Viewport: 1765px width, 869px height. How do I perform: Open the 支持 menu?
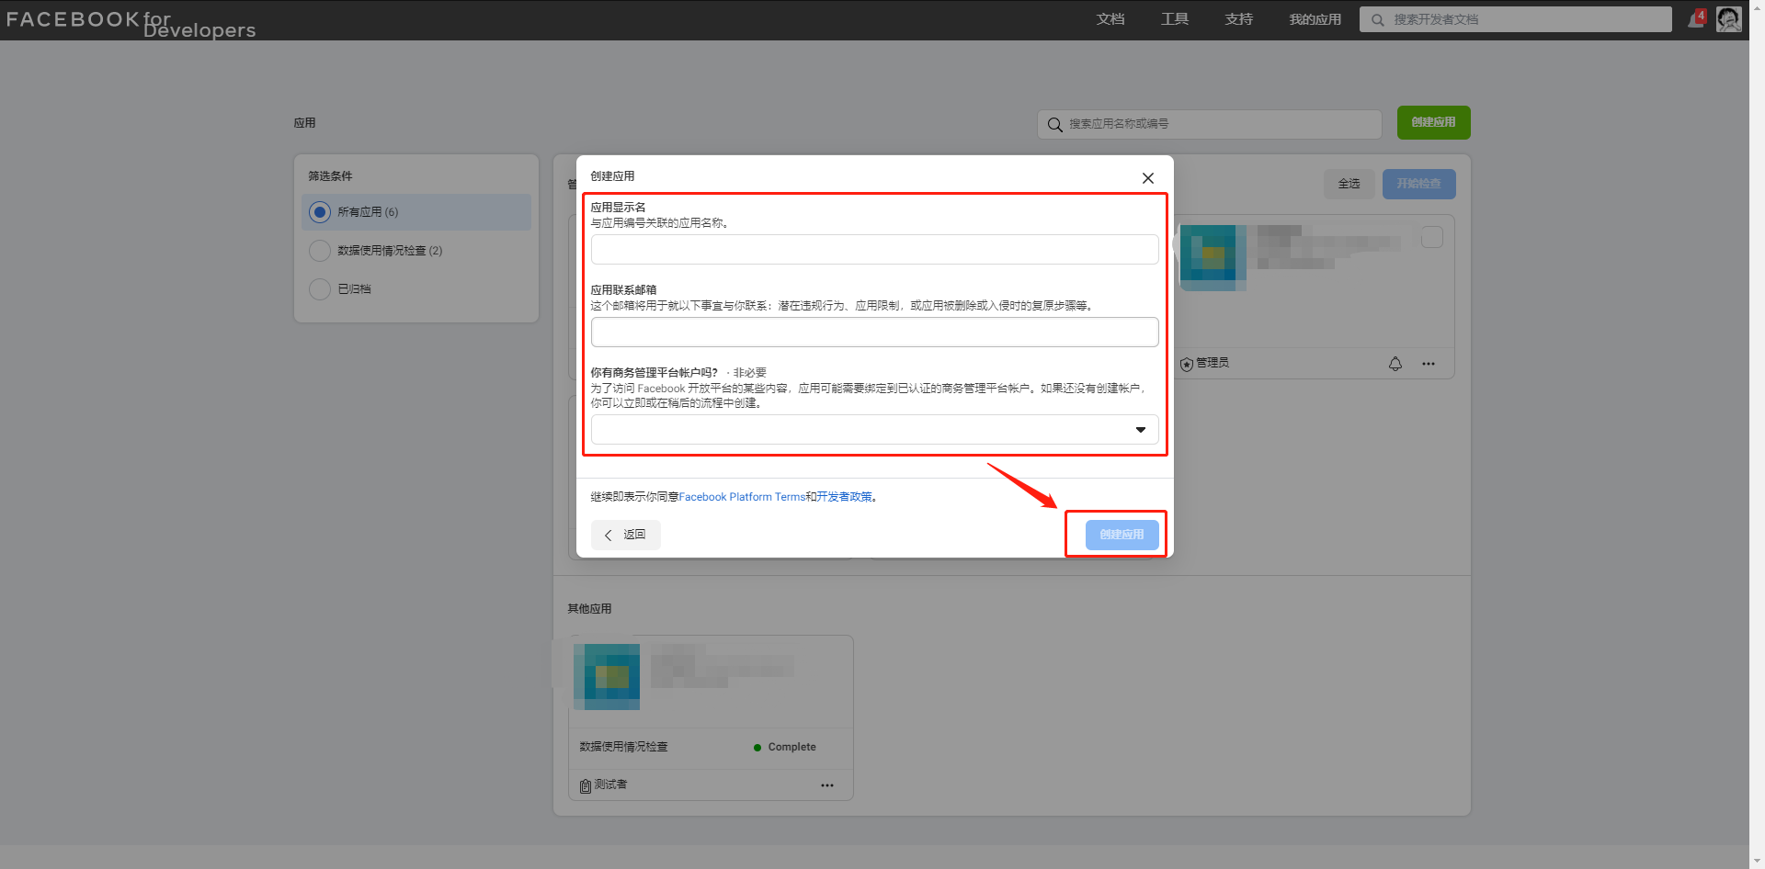pyautogui.click(x=1238, y=19)
